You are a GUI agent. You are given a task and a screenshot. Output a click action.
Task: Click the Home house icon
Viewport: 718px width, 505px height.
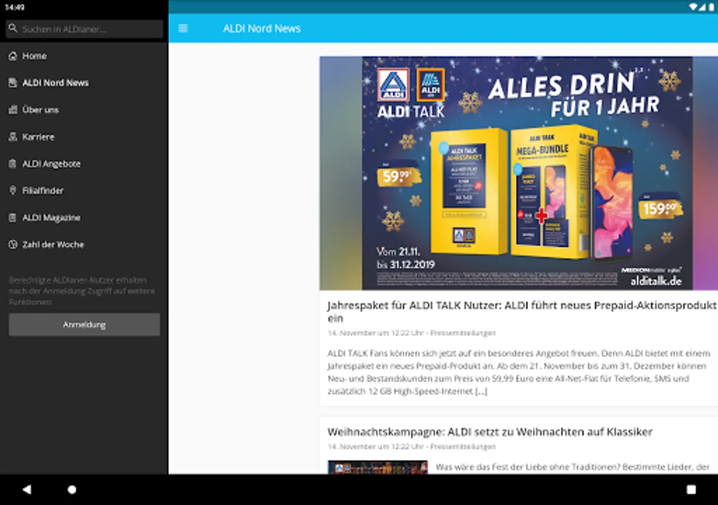(x=13, y=56)
